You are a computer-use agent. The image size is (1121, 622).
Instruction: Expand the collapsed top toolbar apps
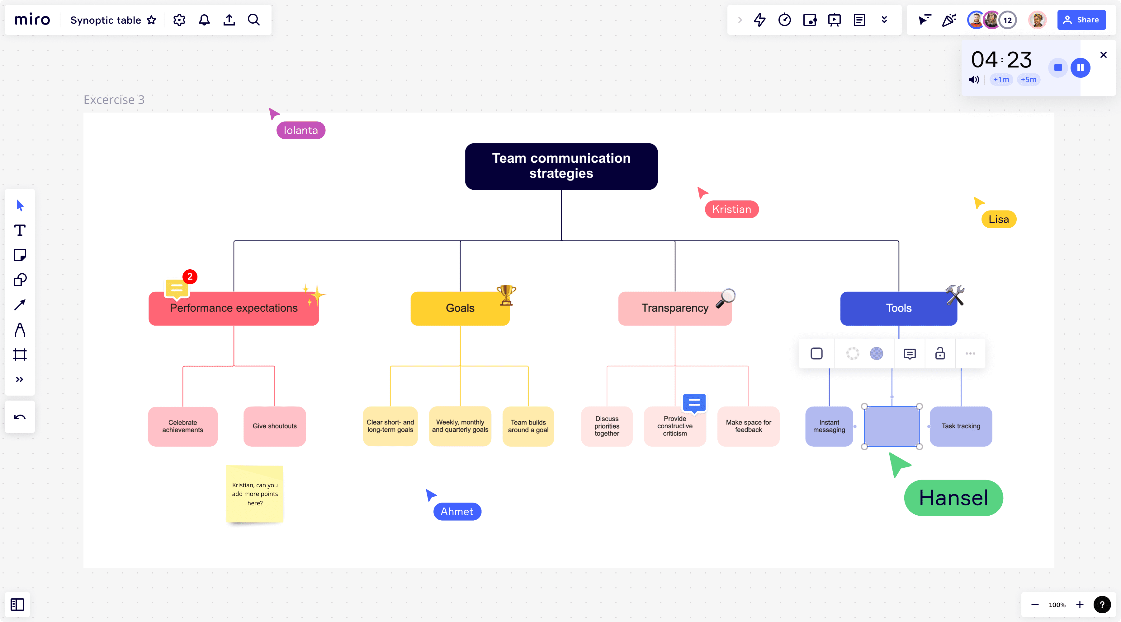(884, 20)
